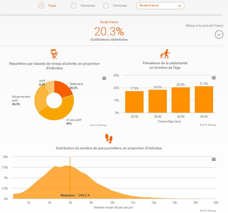This screenshot has width=228, height=213.
Task: Click the 50-60 age group bar
Action: click(204, 99)
